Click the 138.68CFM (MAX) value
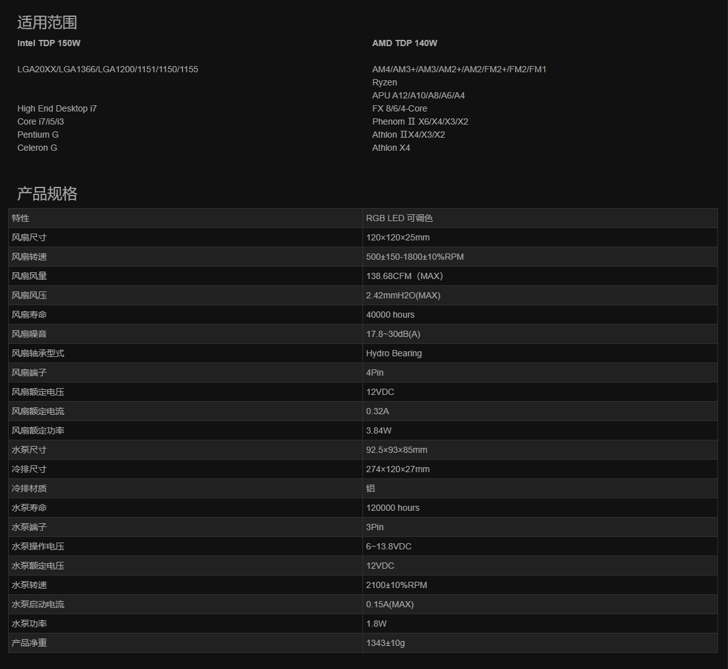Image resolution: width=728 pixels, height=669 pixels. pyautogui.click(x=404, y=276)
